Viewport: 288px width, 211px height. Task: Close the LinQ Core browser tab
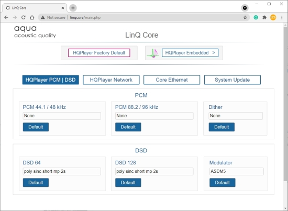click(63, 8)
